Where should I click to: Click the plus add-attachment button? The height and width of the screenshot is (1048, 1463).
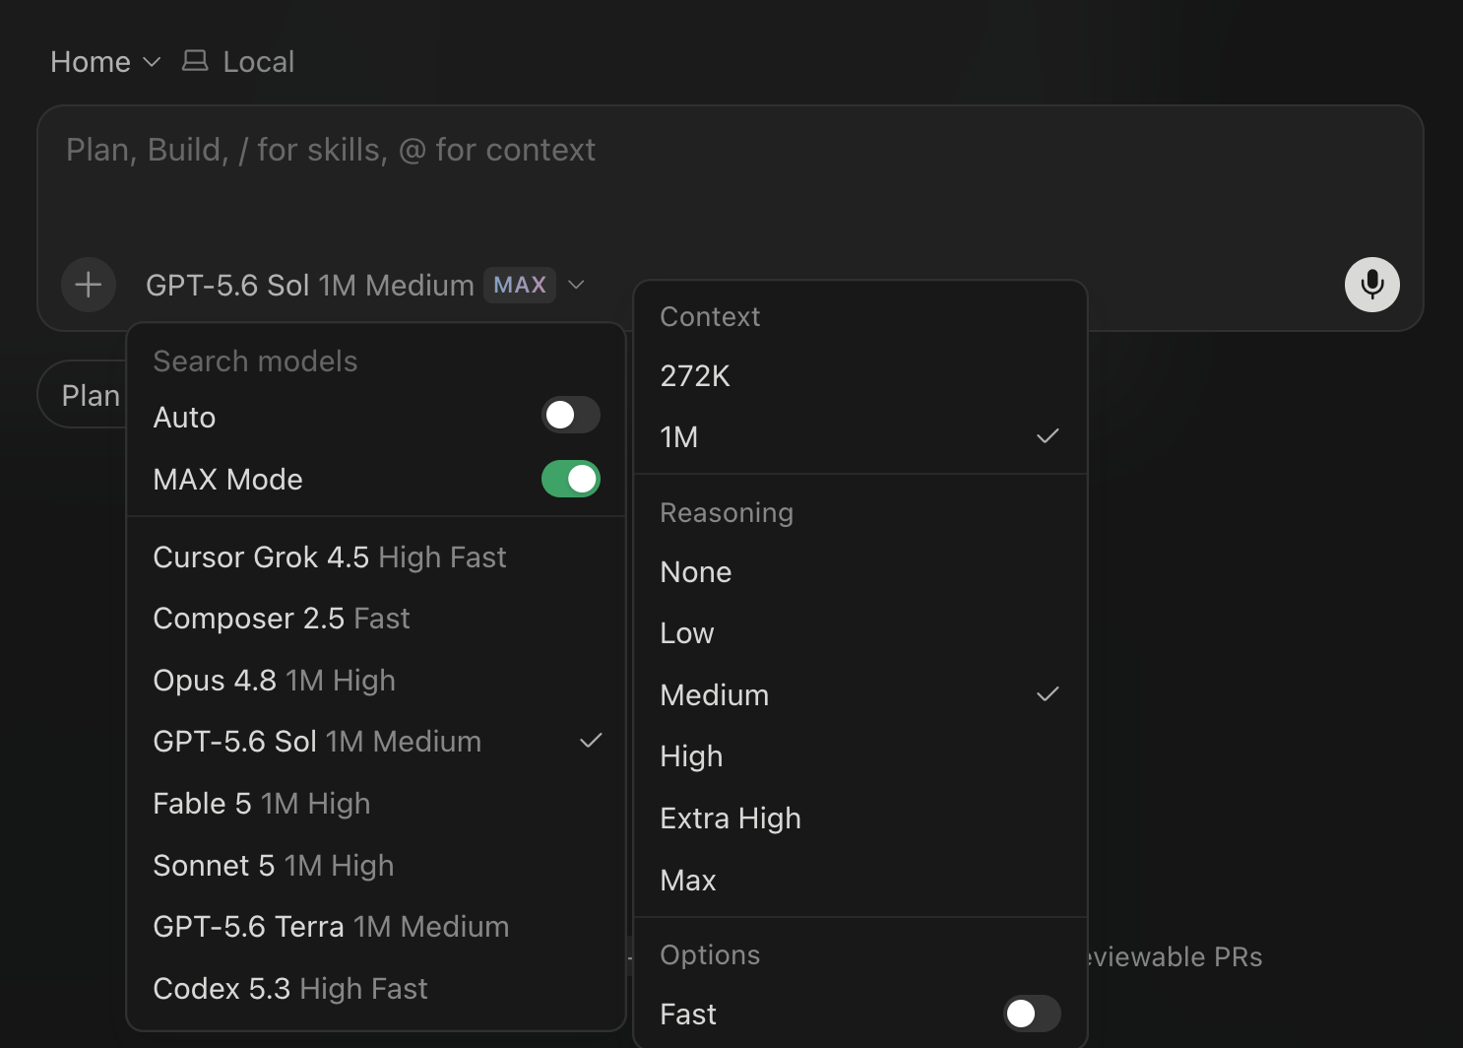(89, 285)
